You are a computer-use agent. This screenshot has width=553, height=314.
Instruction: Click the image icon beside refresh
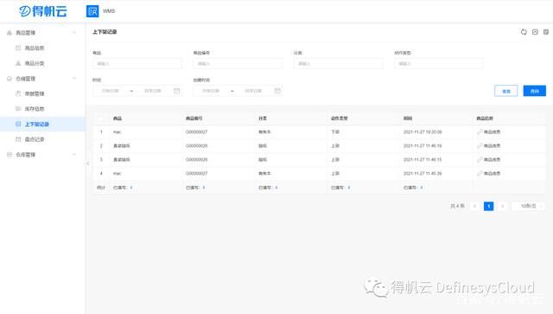click(x=535, y=32)
